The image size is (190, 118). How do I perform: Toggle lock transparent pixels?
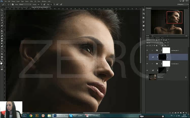pos(150,46)
